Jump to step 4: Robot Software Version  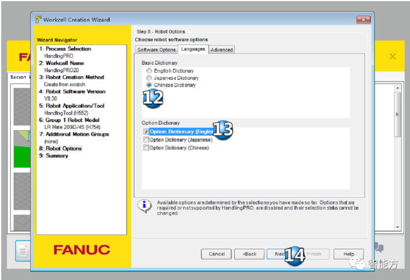(72, 92)
